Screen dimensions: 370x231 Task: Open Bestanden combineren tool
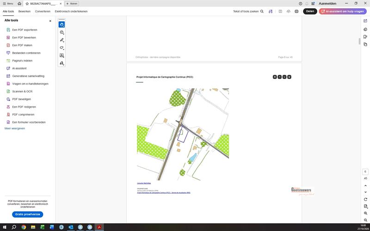tap(26, 53)
